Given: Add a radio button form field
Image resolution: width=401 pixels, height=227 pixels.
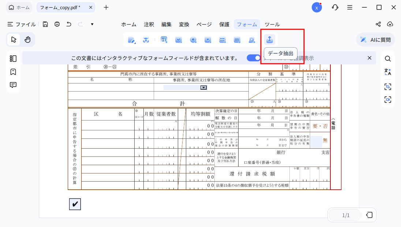Looking at the screenshot, I should pyautogui.click(x=193, y=40).
